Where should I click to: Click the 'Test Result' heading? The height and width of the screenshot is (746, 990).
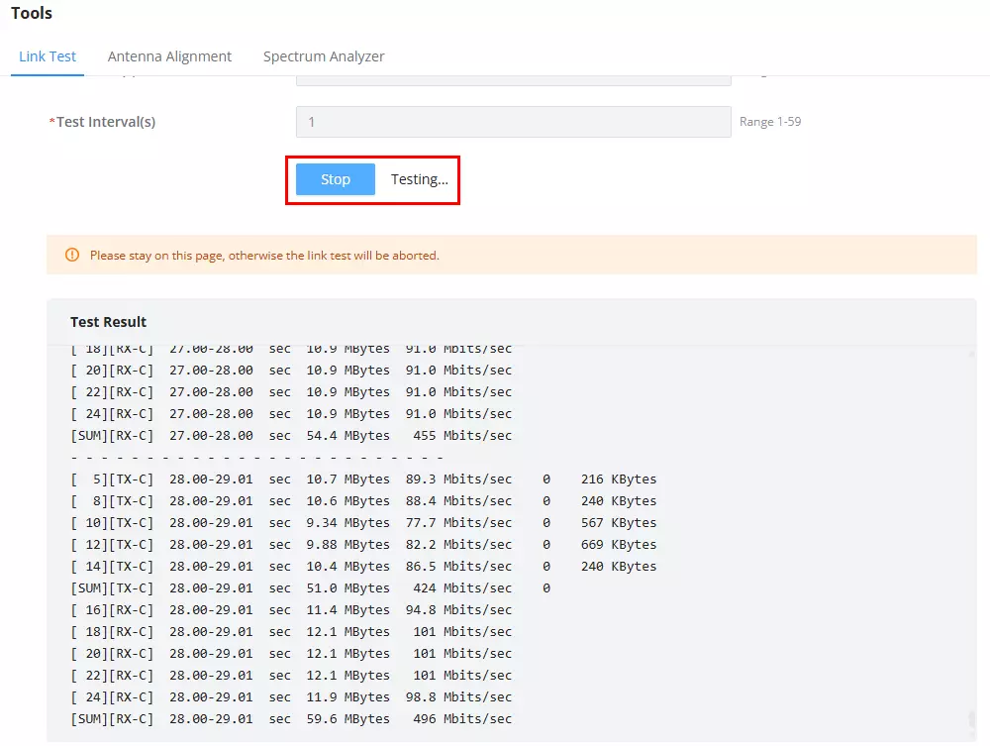tap(108, 322)
